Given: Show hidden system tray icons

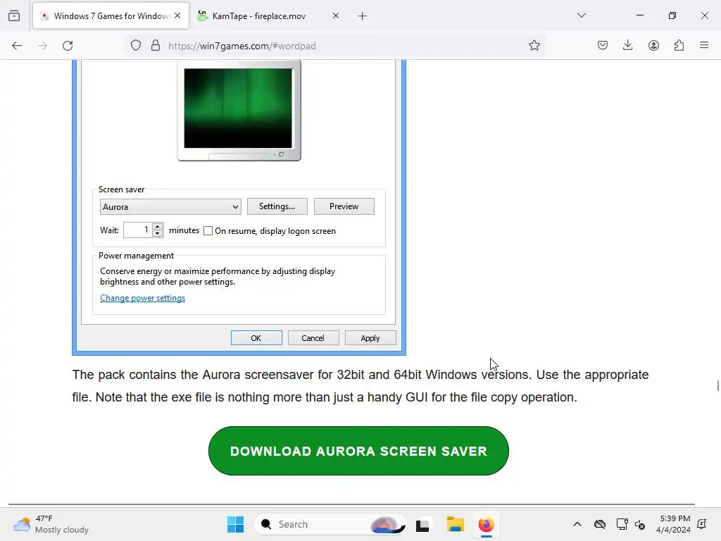Looking at the screenshot, I should point(577,524).
